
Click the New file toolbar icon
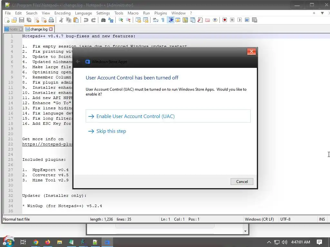7,20
